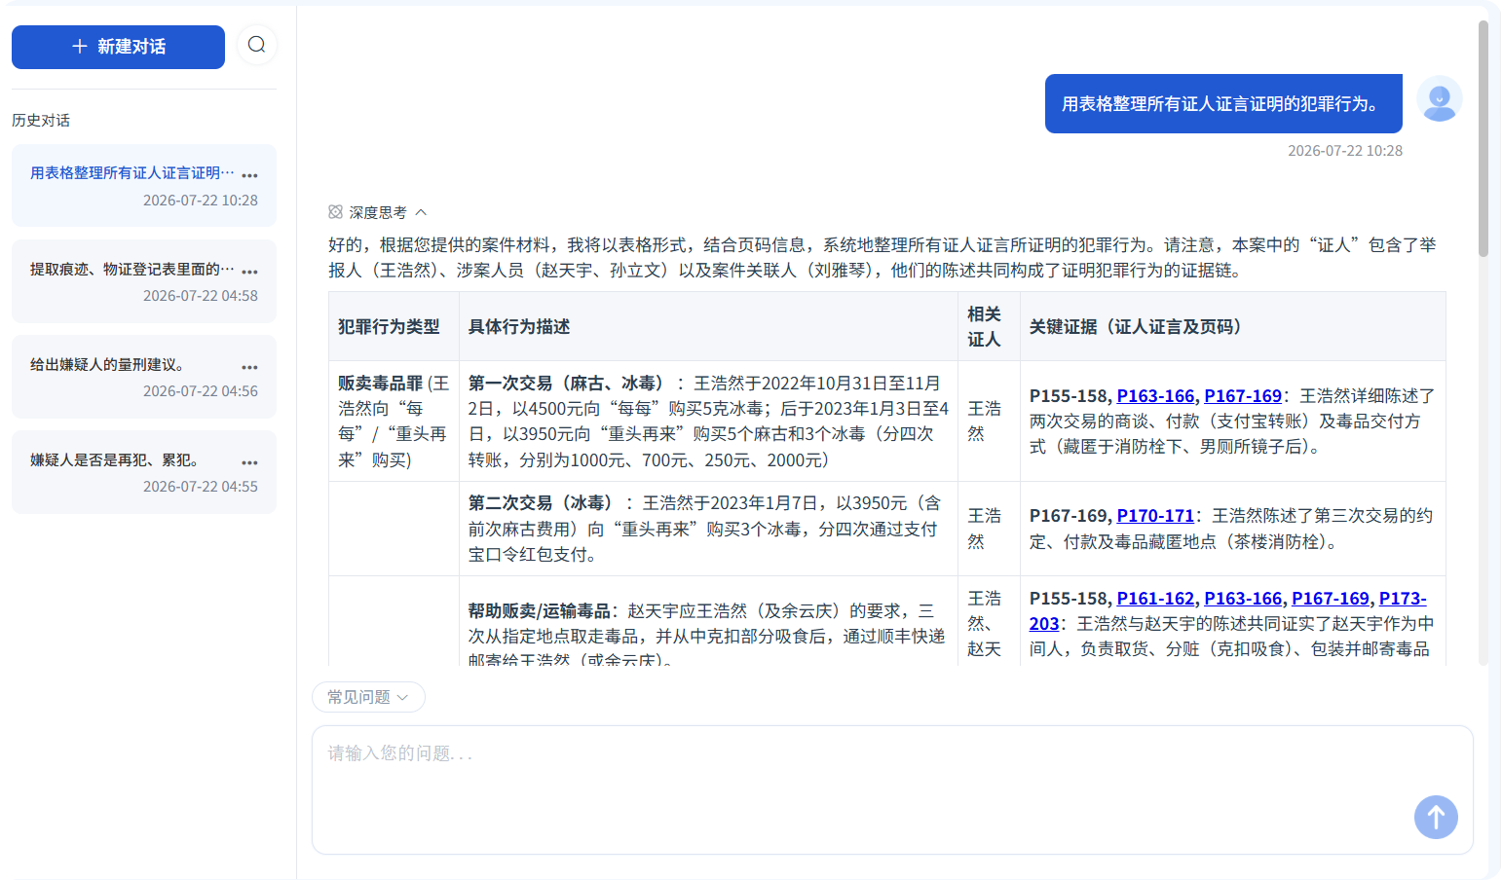This screenshot has height=880, width=1502.
Task: Collapse the 深度思考 section
Action: pyautogui.click(x=422, y=212)
